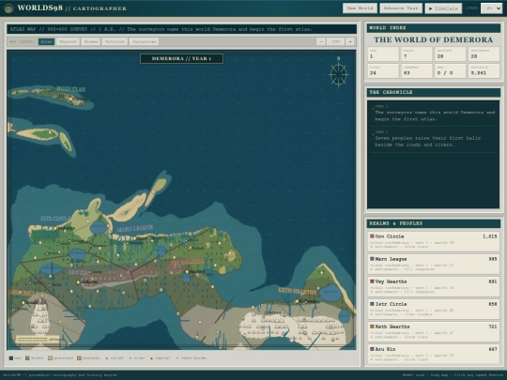Click the VEY HEARTHS label on map
Viewport: 507px width, 380px height.
click(x=188, y=262)
